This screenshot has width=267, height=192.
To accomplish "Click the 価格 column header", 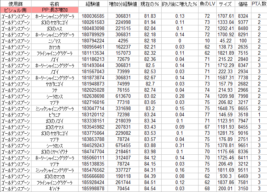I will (x=243, y=4).
